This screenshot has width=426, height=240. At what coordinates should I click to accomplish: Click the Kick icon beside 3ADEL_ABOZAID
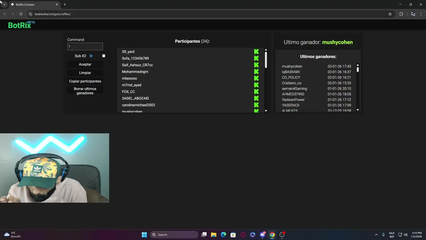[x=256, y=98]
